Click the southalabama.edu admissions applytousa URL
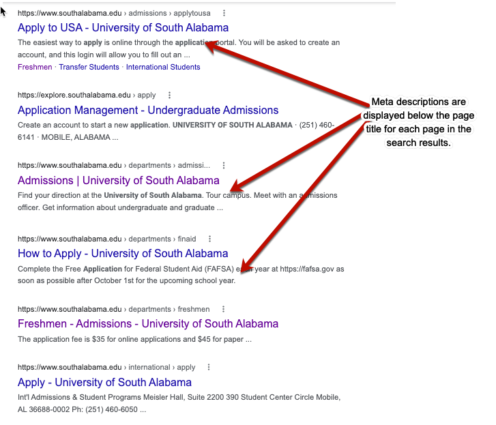Screen dimensions: 496x425 tap(114, 13)
